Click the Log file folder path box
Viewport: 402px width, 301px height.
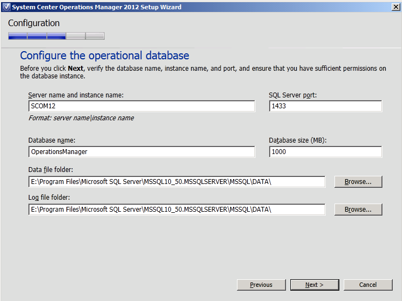click(177, 210)
